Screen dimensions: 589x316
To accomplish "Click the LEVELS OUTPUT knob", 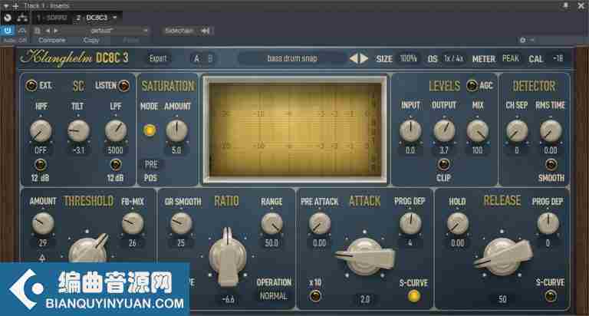I will (444, 130).
